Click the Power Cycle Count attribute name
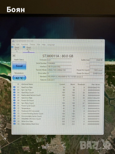The width and height of the screenshot is (115, 154). (x=28, y=106)
